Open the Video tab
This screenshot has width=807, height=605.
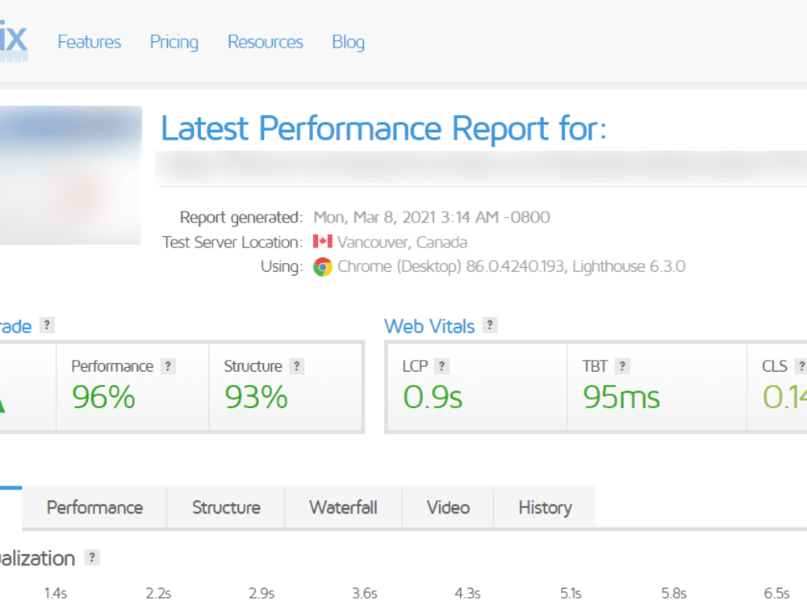tap(447, 507)
